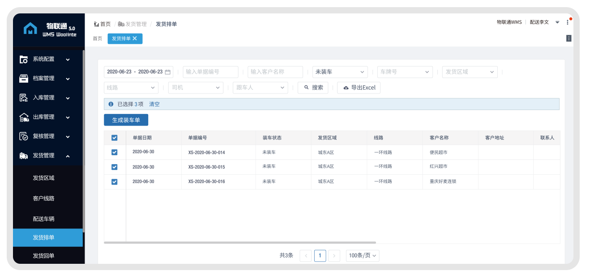The height and width of the screenshot is (279, 590).
Task: Click the delivery management truck icon
Action: pyautogui.click(x=24, y=156)
